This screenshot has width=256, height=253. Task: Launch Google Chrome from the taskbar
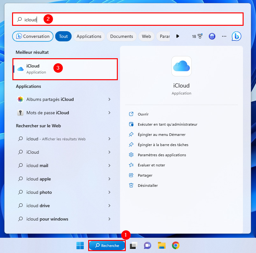176,245
